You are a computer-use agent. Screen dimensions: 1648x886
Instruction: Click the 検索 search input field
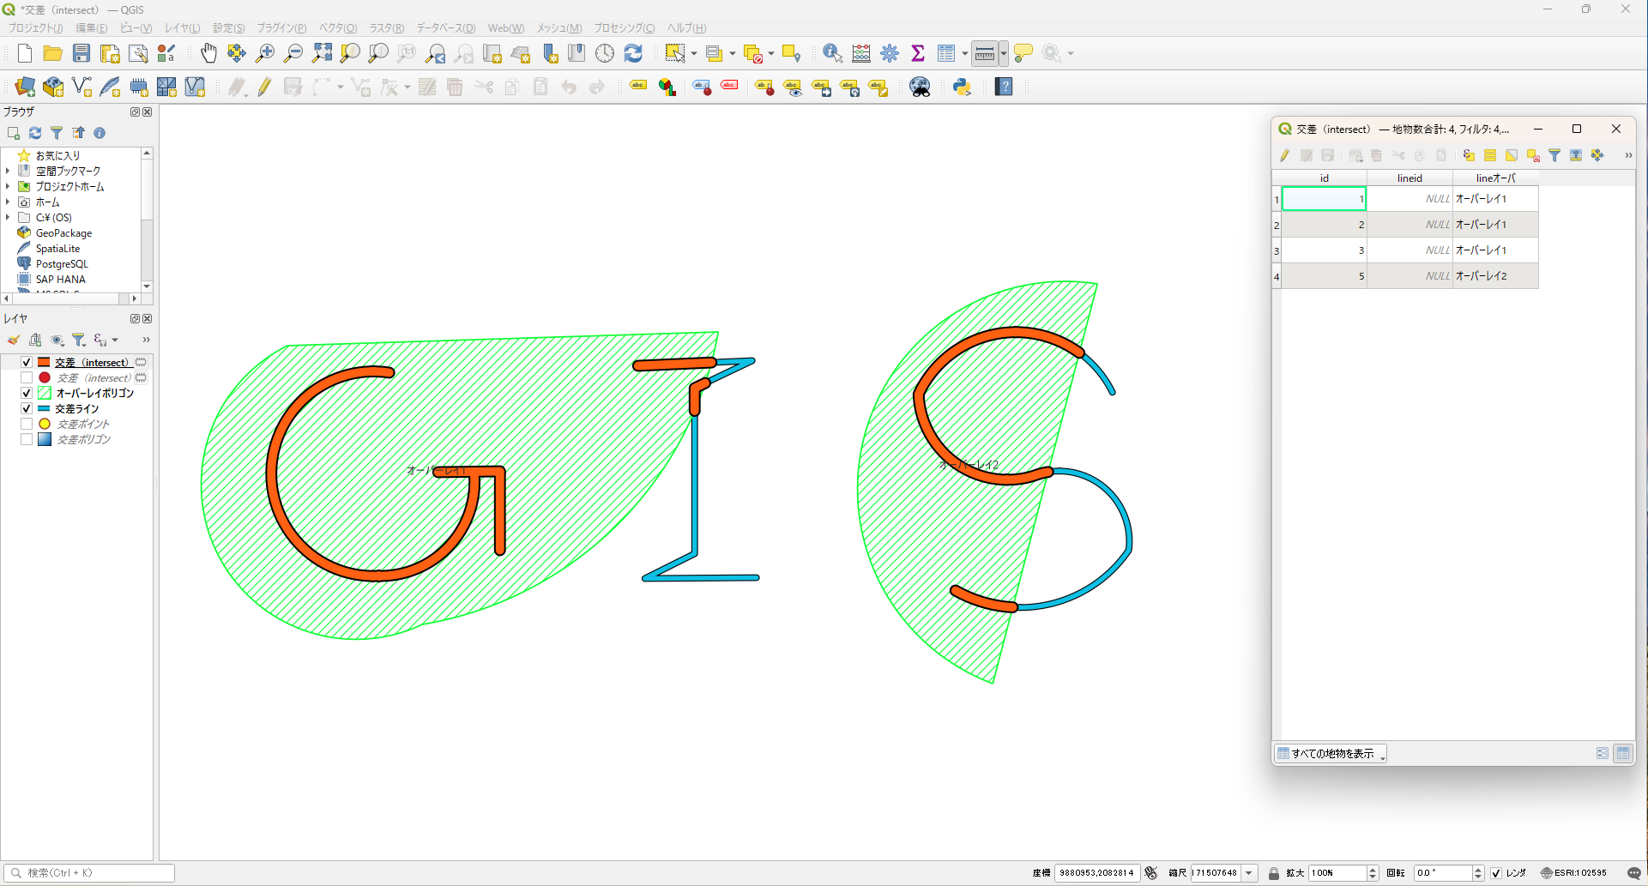(x=86, y=872)
